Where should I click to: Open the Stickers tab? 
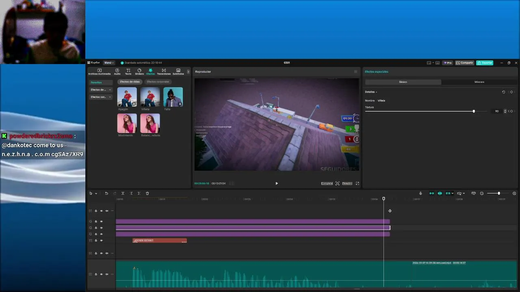(139, 72)
